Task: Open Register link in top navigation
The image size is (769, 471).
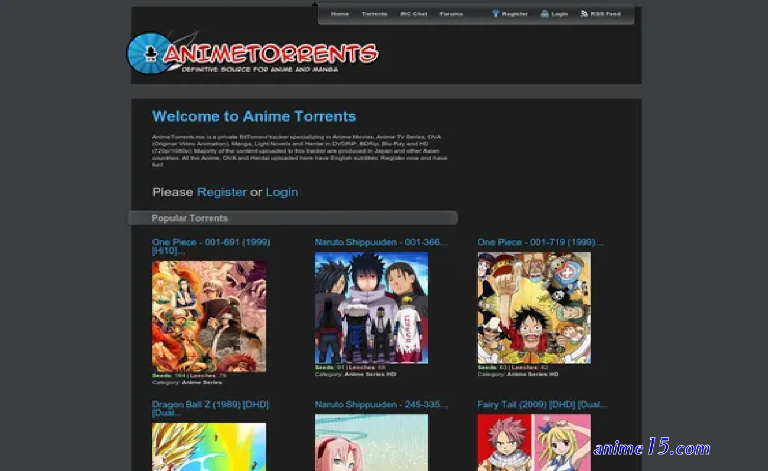Action: coord(514,14)
